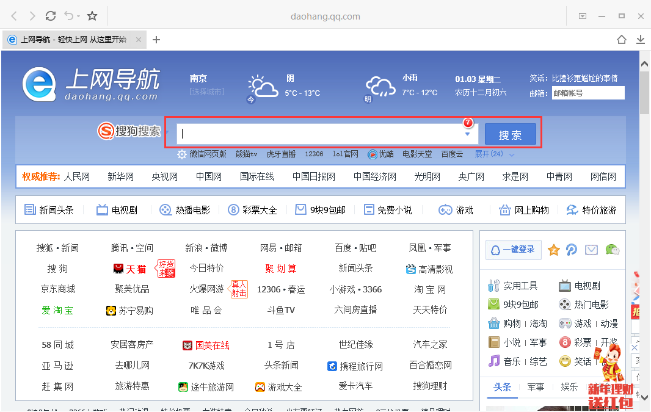Click the 上网导航 logo
The height and width of the screenshot is (412, 651).
point(90,84)
